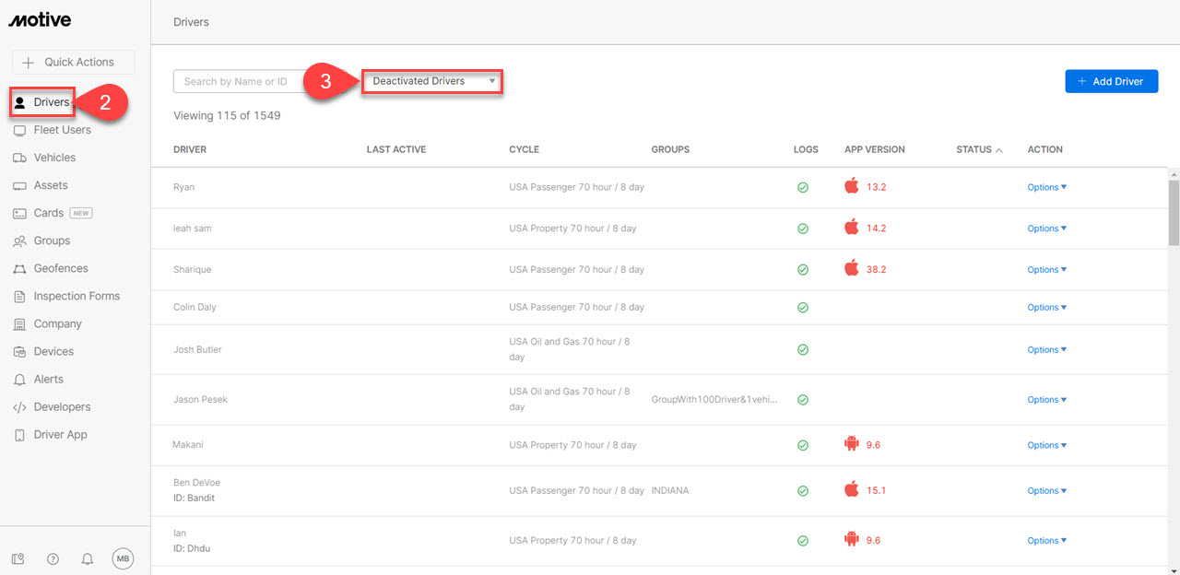Click the Vehicles truck icon
Image resolution: width=1180 pixels, height=575 pixels.
click(19, 158)
